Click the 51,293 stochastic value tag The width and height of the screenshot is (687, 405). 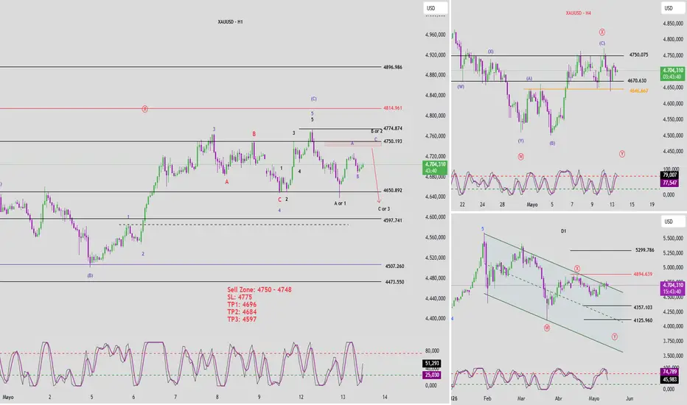(x=431, y=364)
